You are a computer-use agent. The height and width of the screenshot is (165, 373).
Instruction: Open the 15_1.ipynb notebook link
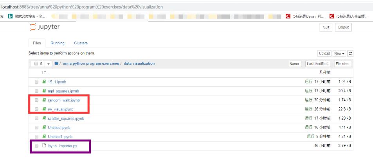click(57, 82)
